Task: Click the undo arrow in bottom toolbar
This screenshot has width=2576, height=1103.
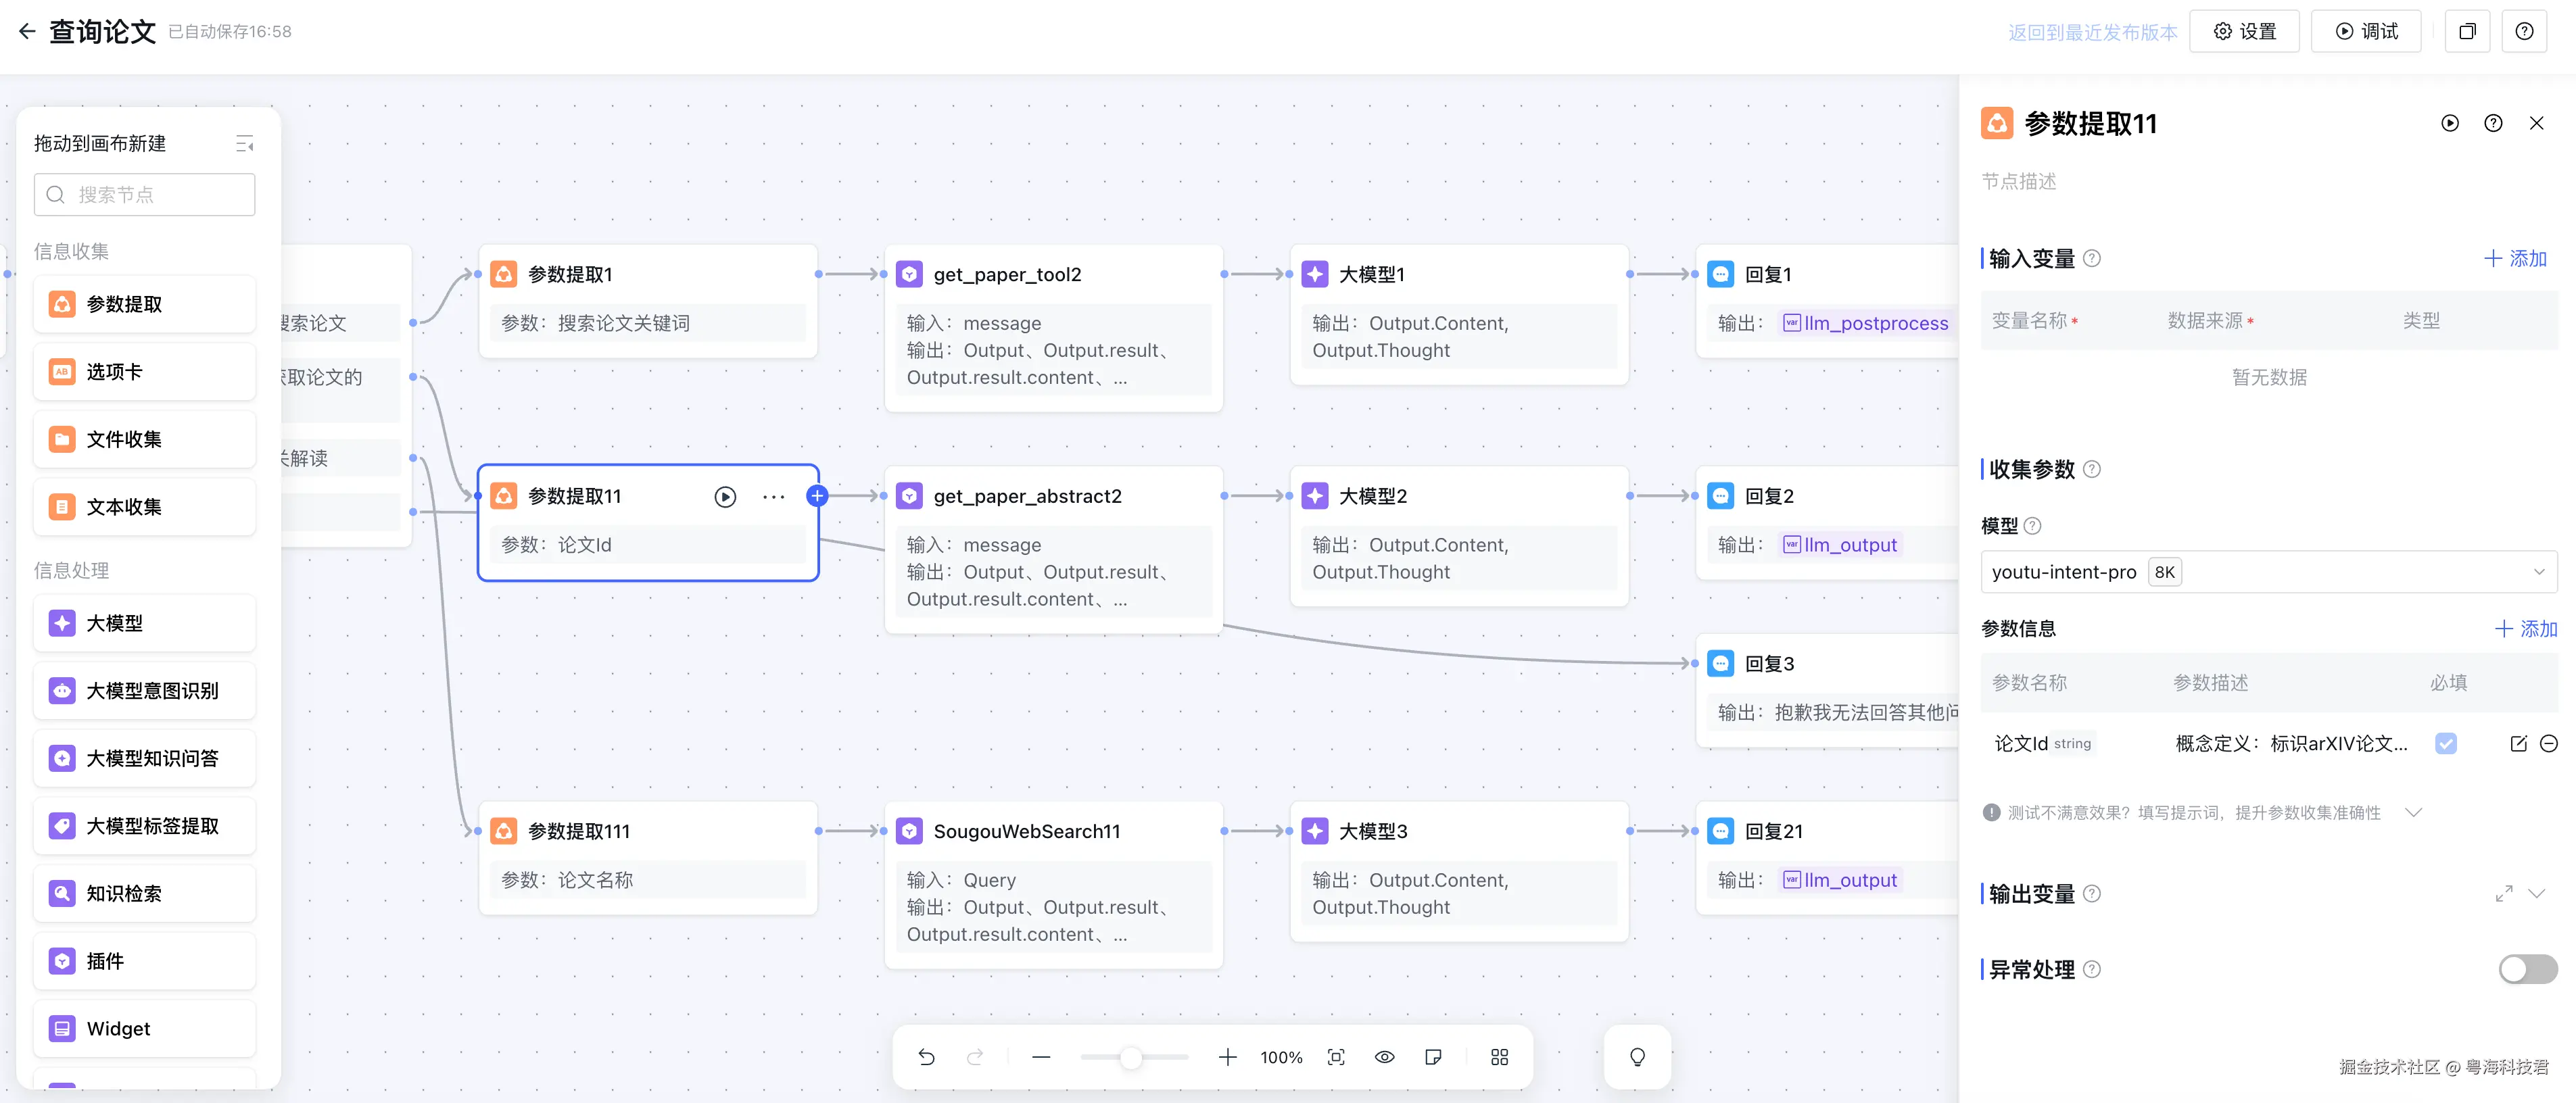Action: [x=926, y=1057]
